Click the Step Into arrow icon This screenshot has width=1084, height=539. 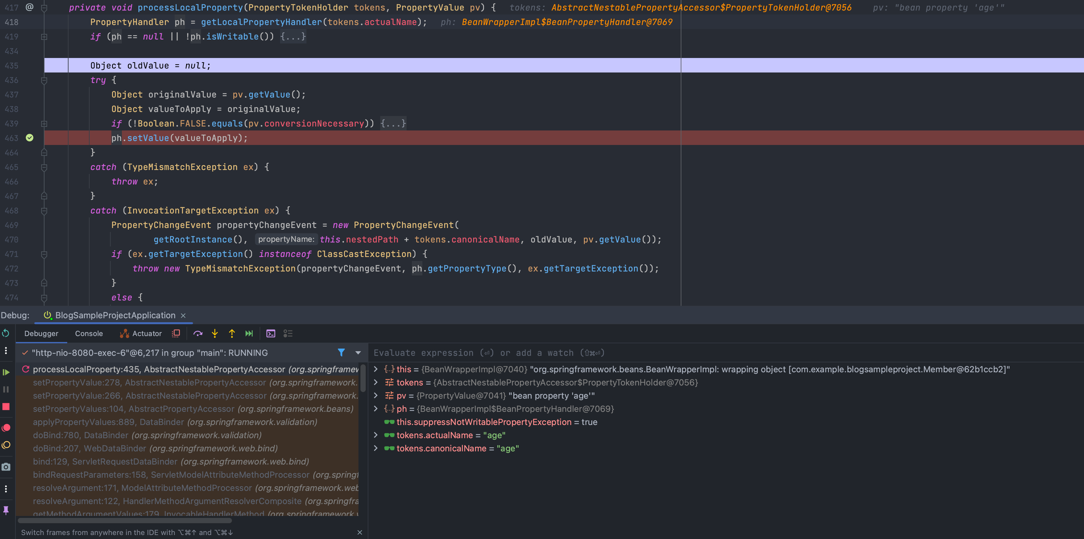coord(214,333)
